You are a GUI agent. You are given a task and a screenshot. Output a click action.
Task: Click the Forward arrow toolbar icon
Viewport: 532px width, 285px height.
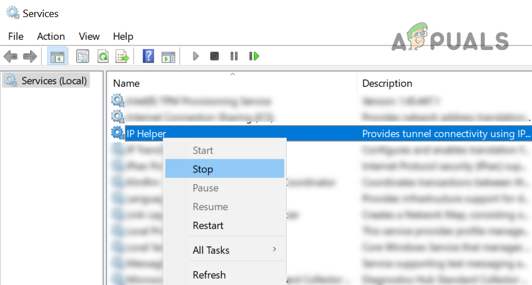[30, 56]
